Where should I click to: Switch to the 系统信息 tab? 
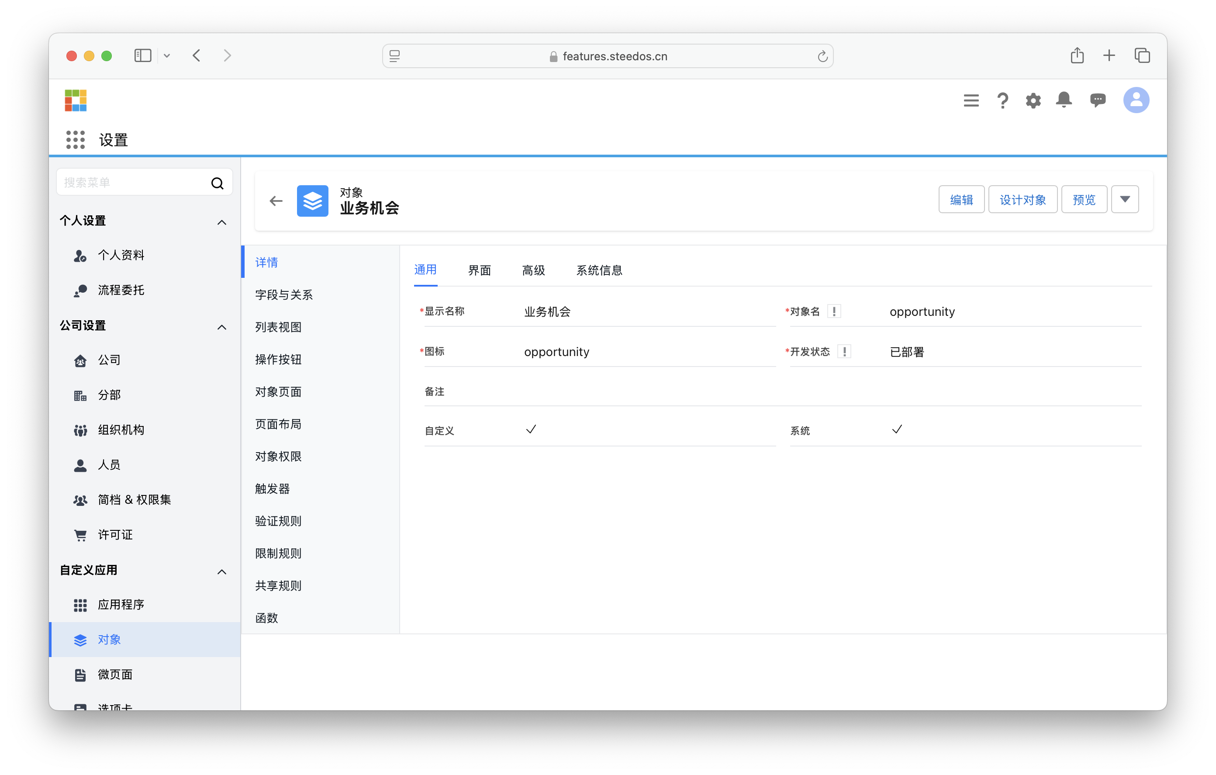click(x=599, y=270)
